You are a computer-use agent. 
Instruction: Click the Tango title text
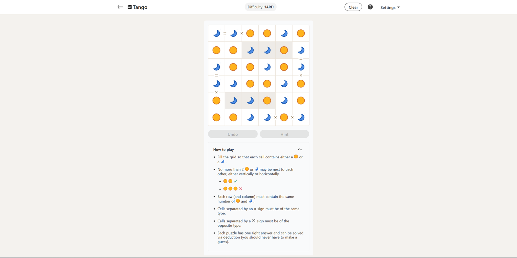click(140, 7)
